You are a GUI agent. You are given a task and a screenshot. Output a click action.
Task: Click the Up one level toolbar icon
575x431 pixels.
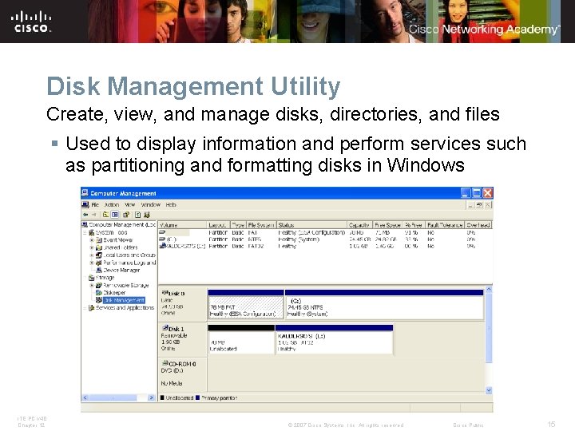tap(105, 215)
